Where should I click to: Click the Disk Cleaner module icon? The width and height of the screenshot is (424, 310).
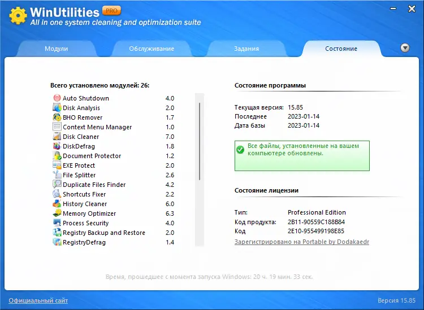pyautogui.click(x=57, y=137)
